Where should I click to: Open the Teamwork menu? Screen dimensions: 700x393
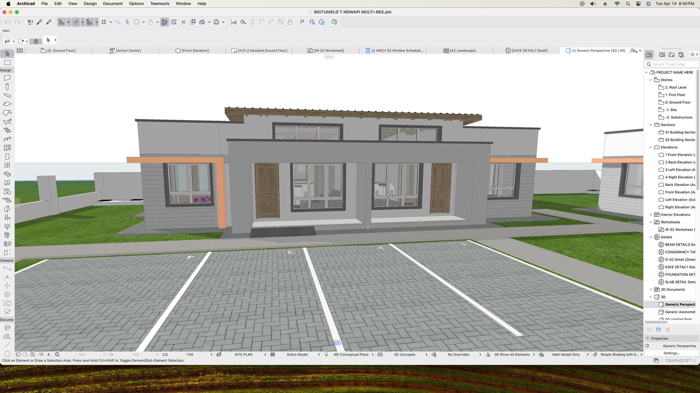pos(160,4)
